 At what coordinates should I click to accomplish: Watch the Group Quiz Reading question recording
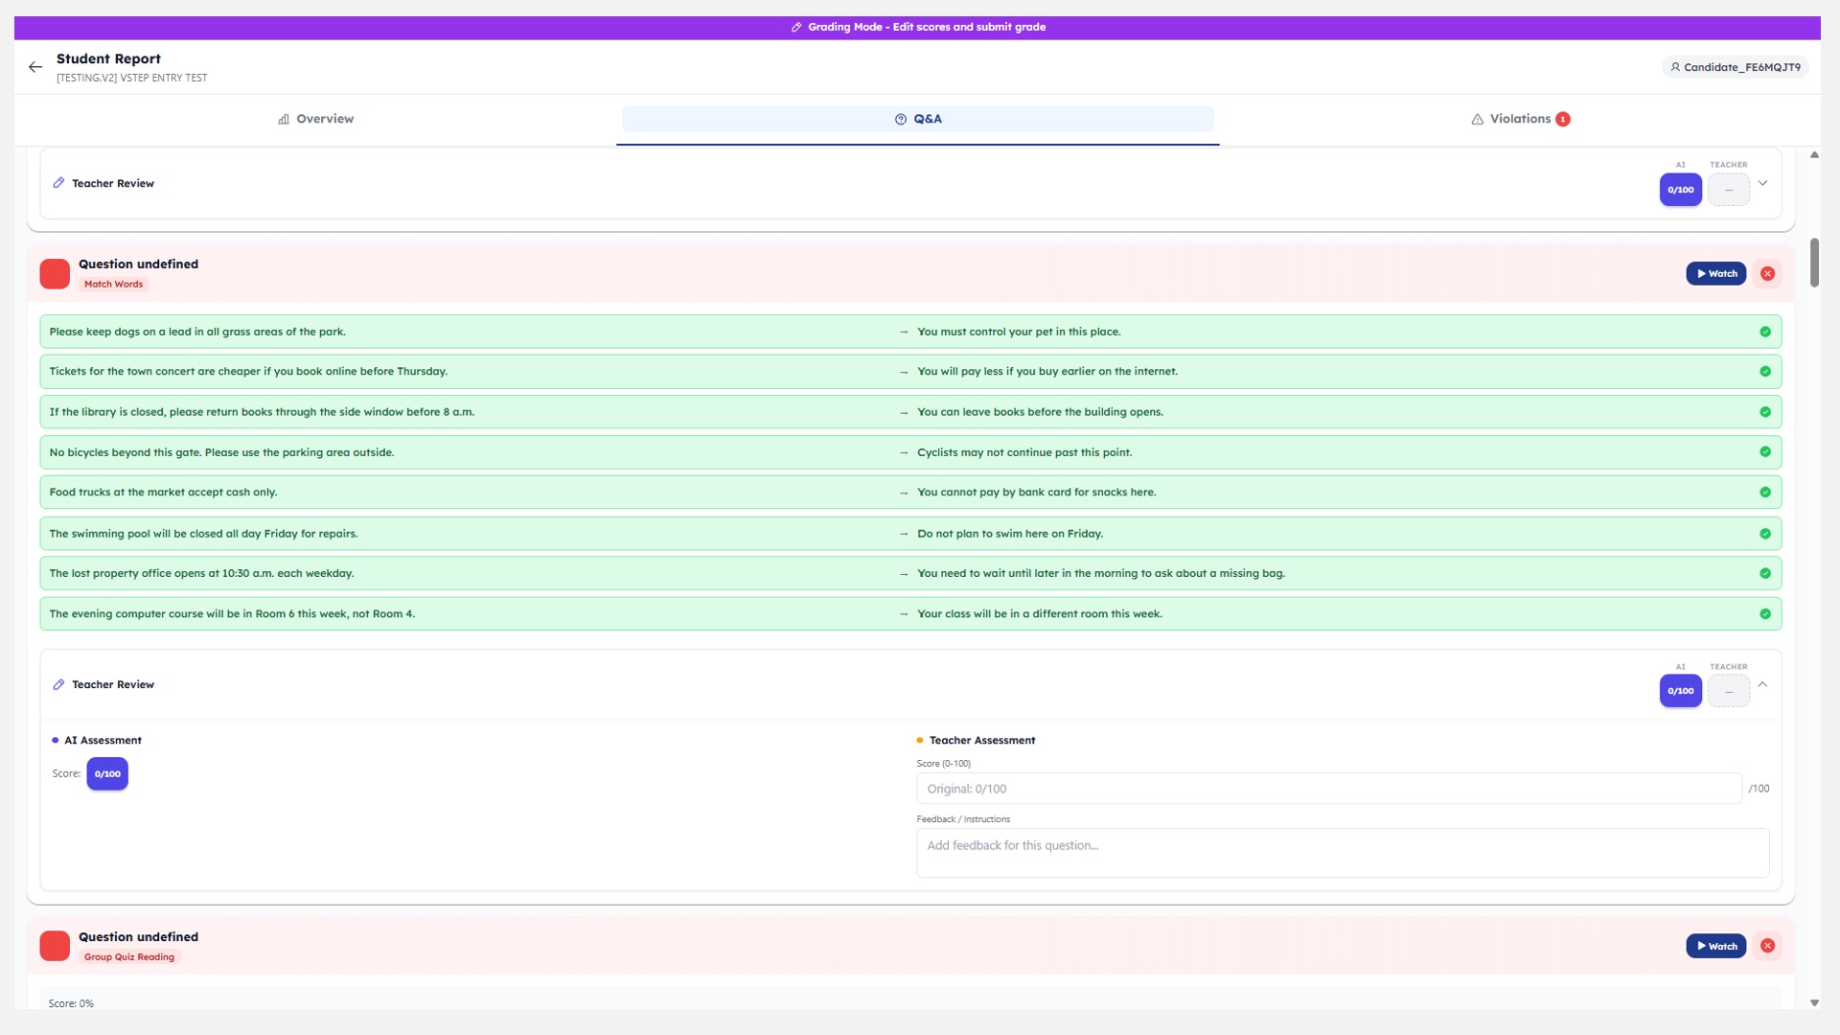click(1715, 946)
